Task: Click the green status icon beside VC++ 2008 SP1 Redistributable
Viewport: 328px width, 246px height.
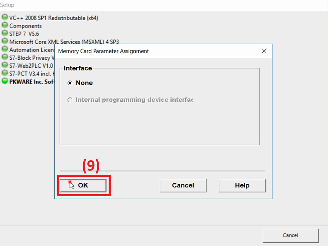Action: coord(5,18)
